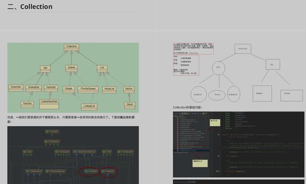
Task: Click the upper yellow sticky note in IDE screenshot
Action: 215,123
